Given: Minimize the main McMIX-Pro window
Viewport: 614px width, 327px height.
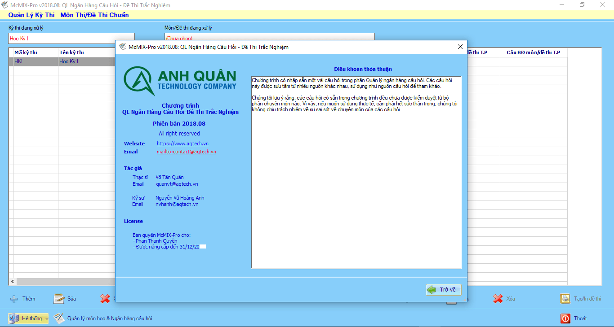Looking at the screenshot, I should coord(562,5).
